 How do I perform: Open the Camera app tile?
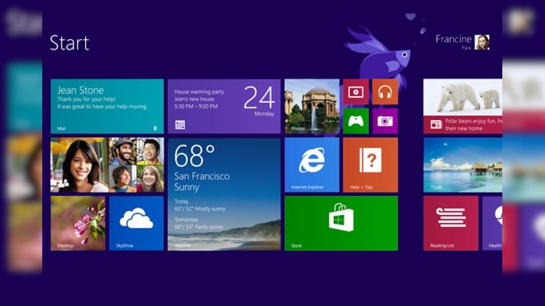tap(385, 121)
